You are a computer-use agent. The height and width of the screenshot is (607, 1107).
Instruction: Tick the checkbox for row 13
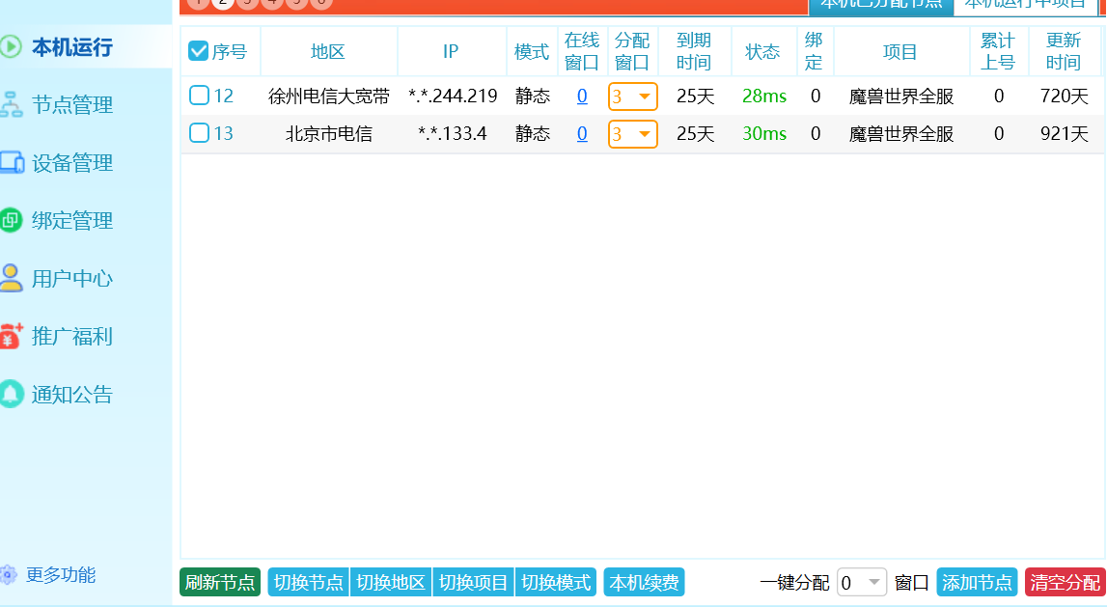tap(199, 133)
